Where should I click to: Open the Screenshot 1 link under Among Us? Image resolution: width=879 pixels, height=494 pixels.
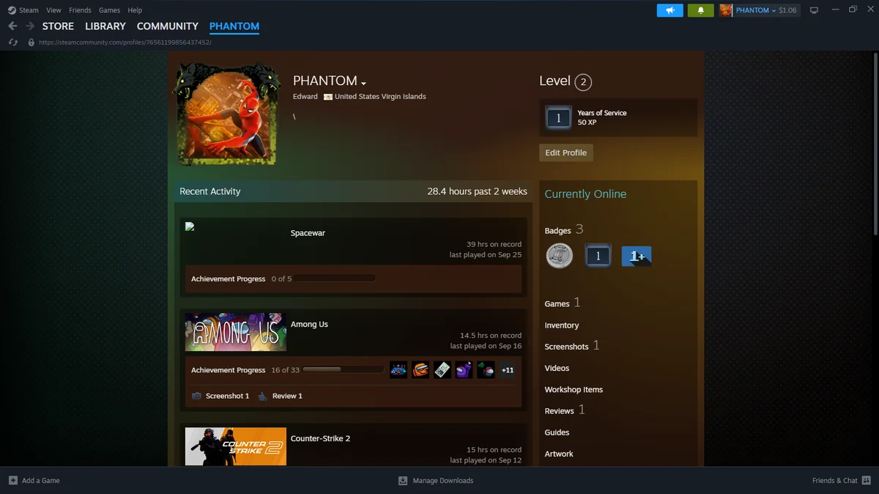coord(227,396)
